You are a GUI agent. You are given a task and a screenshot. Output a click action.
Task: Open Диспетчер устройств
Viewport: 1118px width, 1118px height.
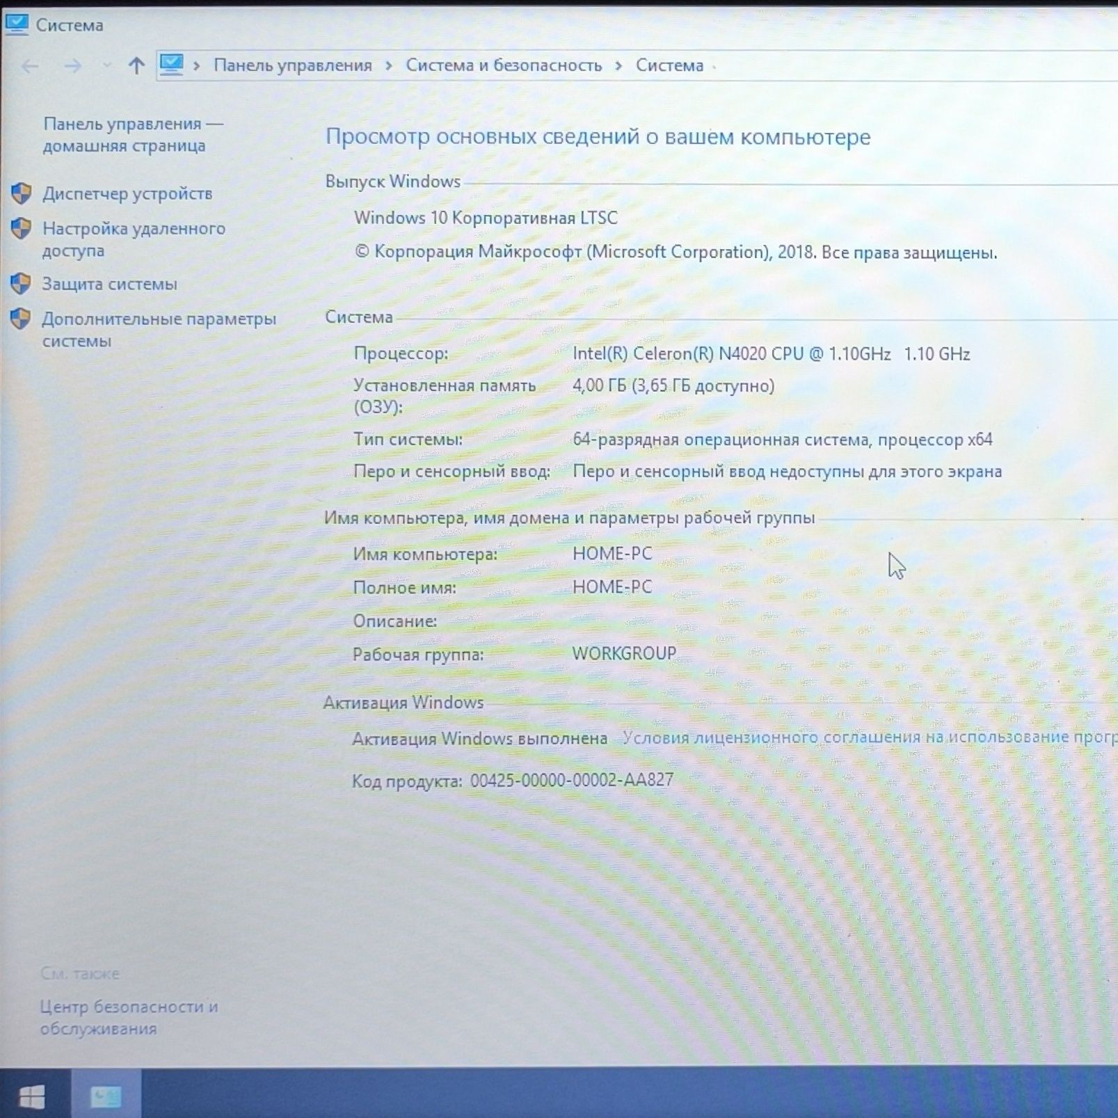click(x=127, y=193)
